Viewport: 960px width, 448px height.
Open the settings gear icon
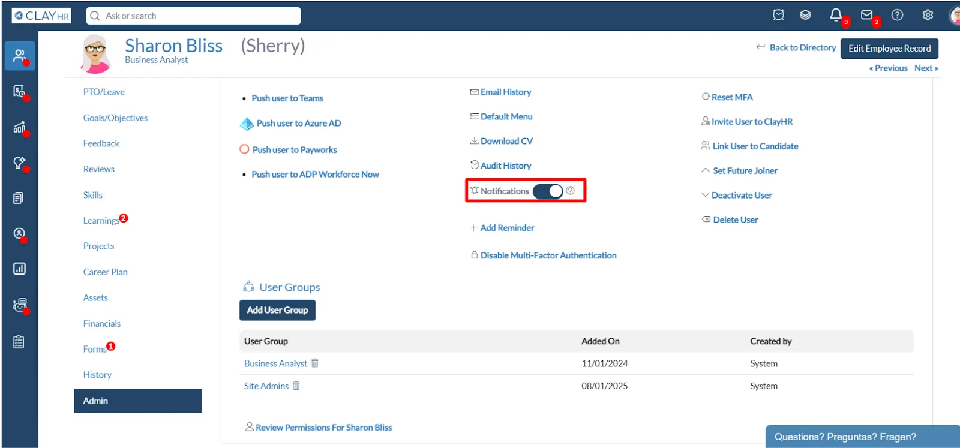click(928, 15)
